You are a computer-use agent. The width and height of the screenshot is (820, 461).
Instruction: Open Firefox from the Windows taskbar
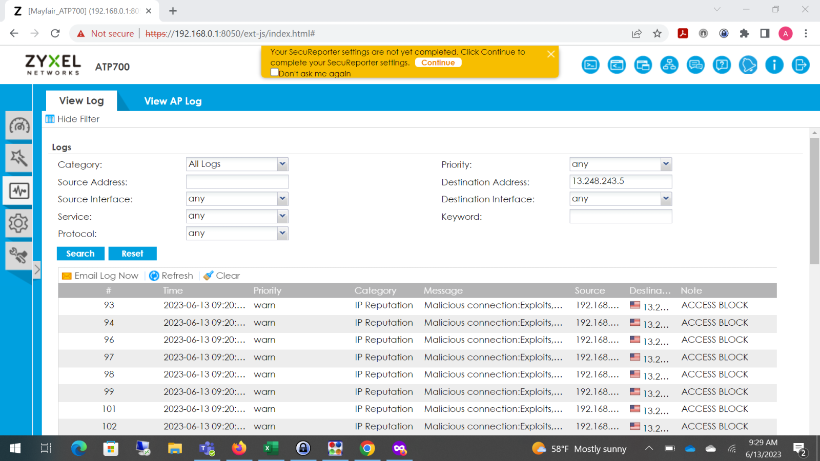click(239, 449)
